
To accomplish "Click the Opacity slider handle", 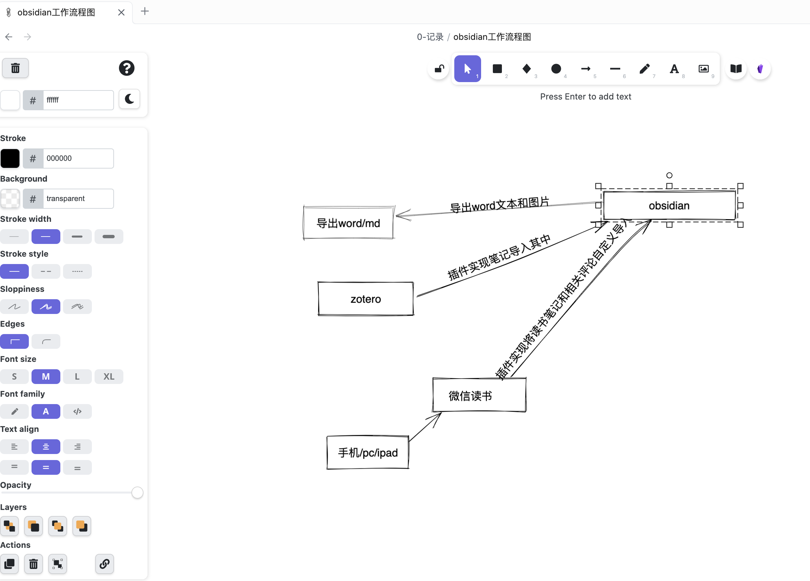I will coord(137,492).
